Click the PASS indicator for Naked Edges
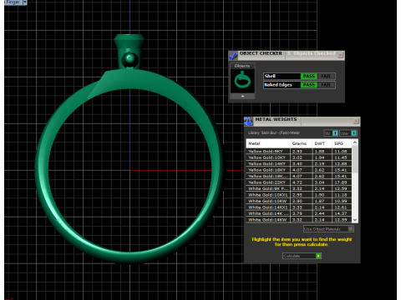Screen dimensions: 401x300 [309, 85]
